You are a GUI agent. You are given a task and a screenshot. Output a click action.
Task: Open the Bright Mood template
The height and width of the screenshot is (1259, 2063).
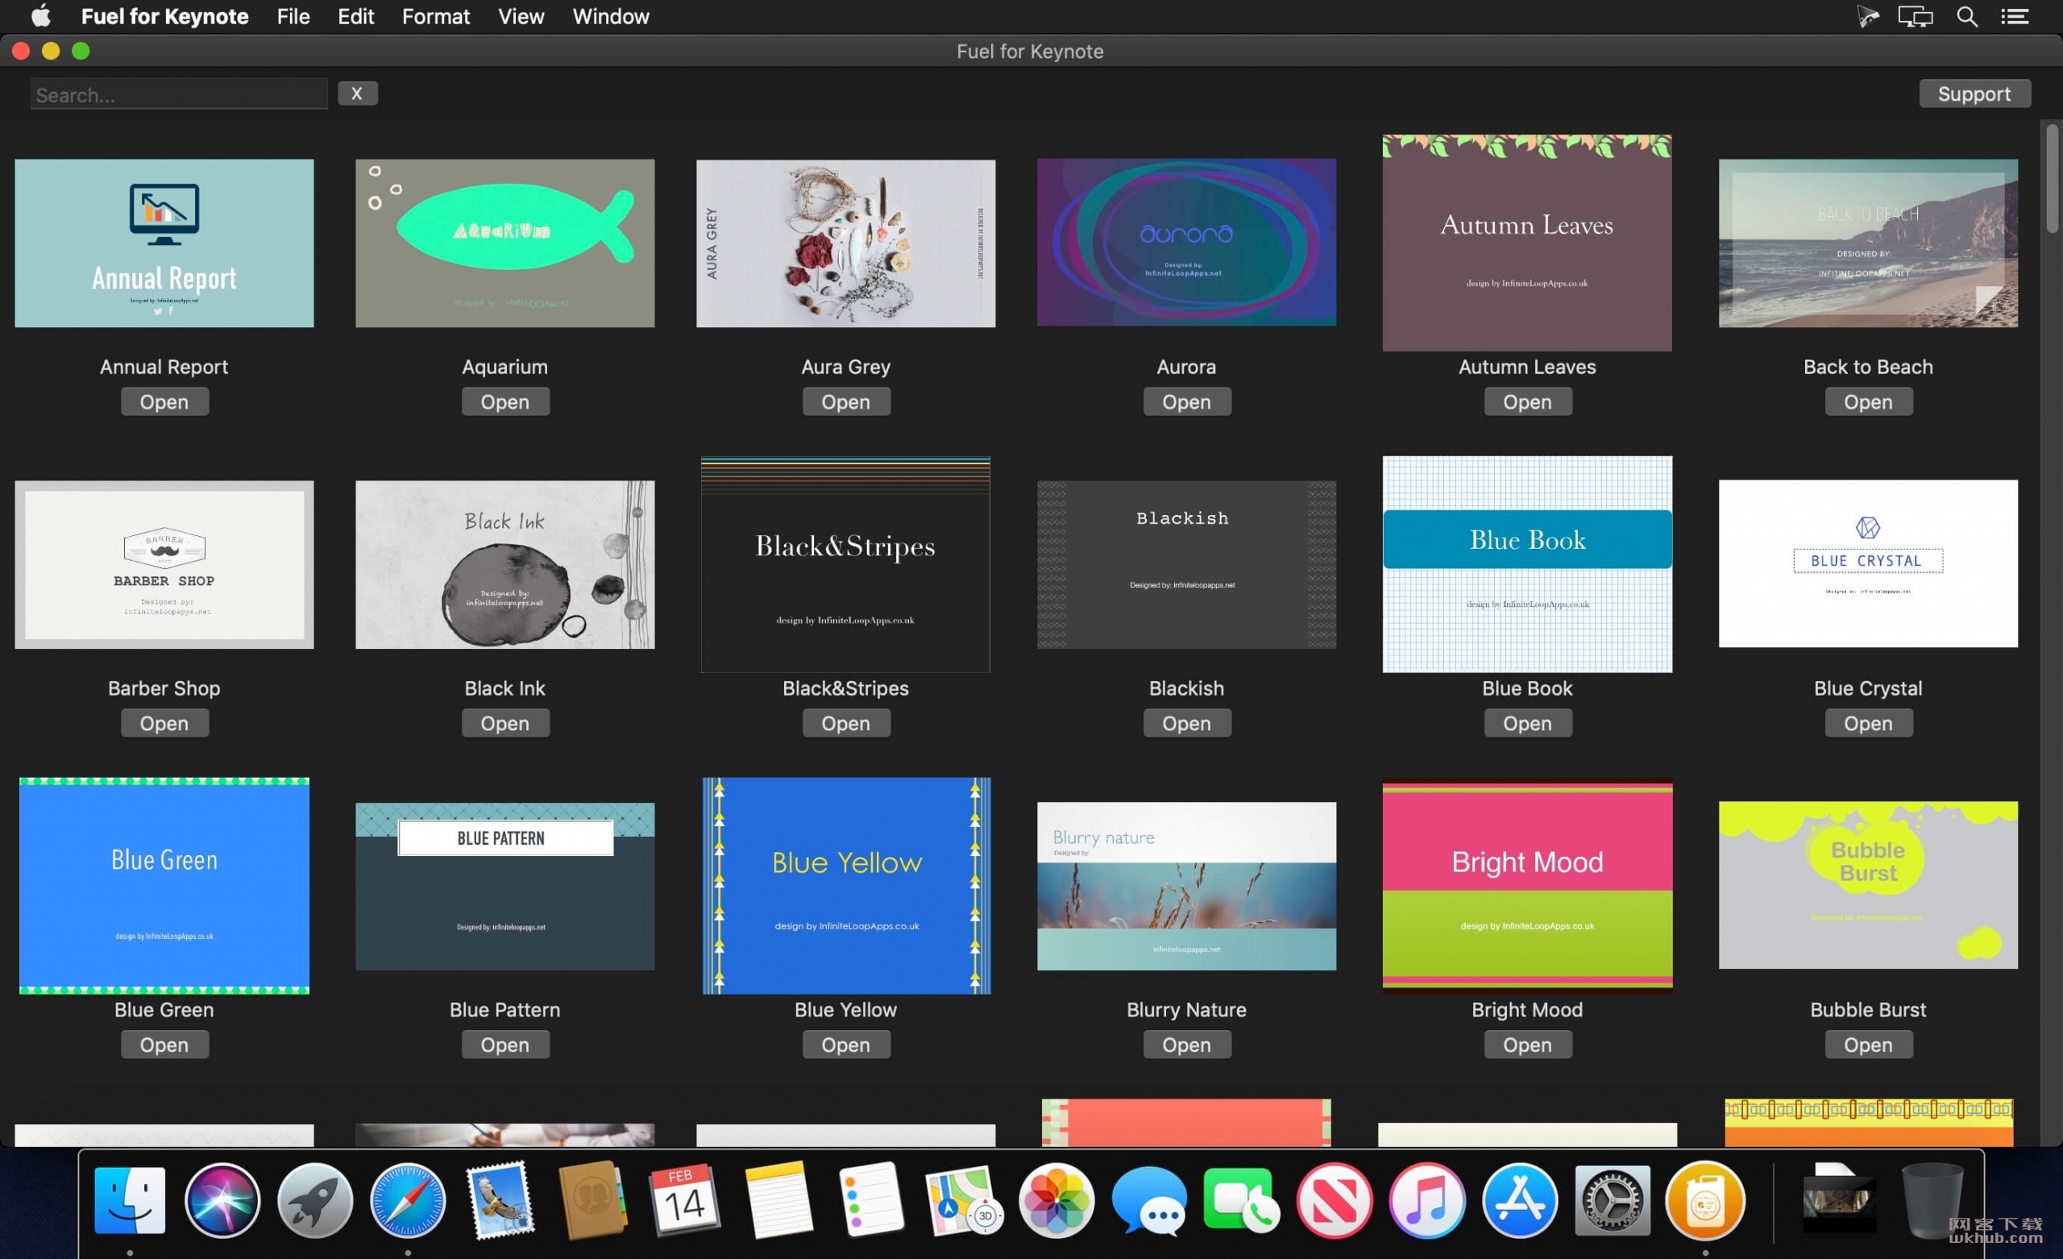tap(1527, 1045)
